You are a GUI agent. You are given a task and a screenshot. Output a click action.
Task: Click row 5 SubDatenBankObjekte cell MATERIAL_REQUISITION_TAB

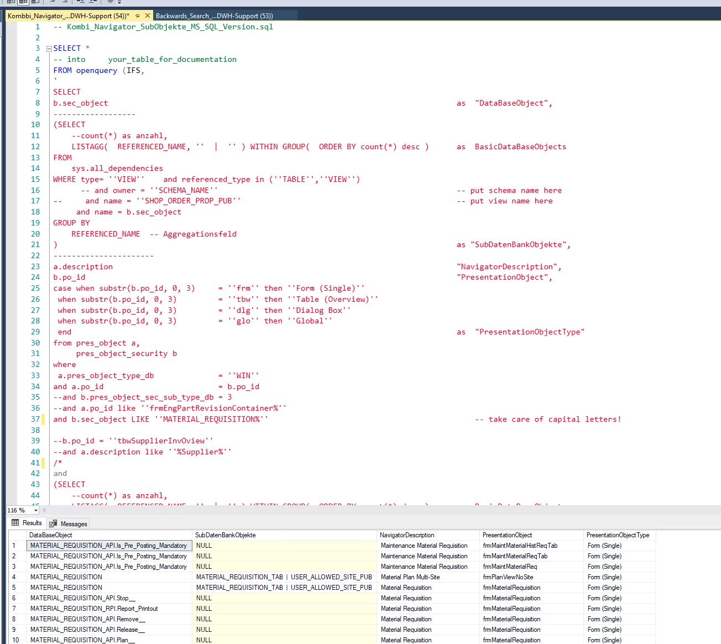[x=284, y=588]
